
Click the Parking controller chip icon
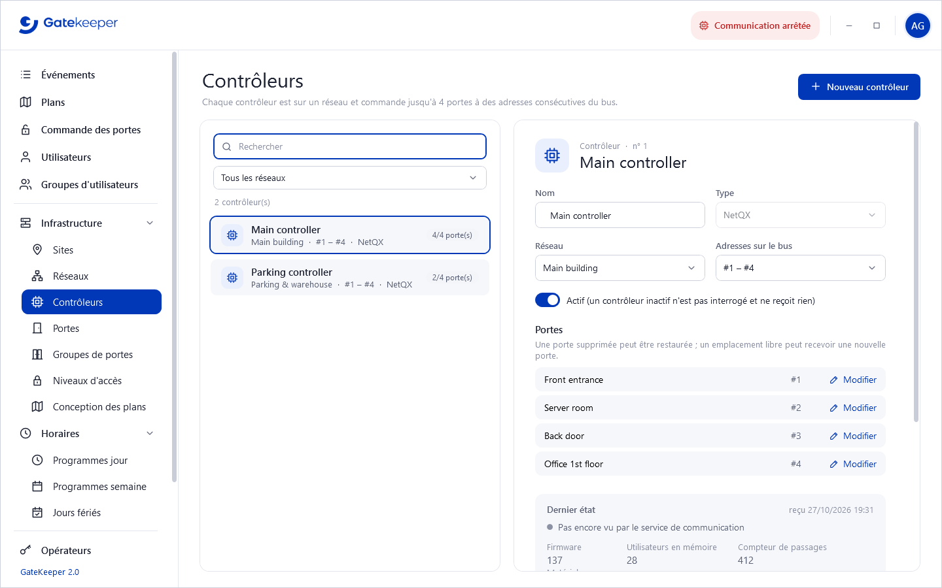pyautogui.click(x=232, y=278)
